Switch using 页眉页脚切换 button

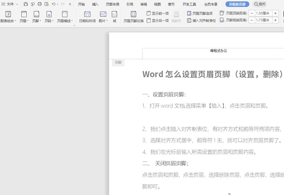pos(133,17)
